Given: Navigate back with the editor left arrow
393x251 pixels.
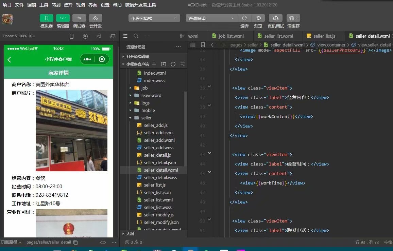Looking at the screenshot, I should click(x=213, y=45).
